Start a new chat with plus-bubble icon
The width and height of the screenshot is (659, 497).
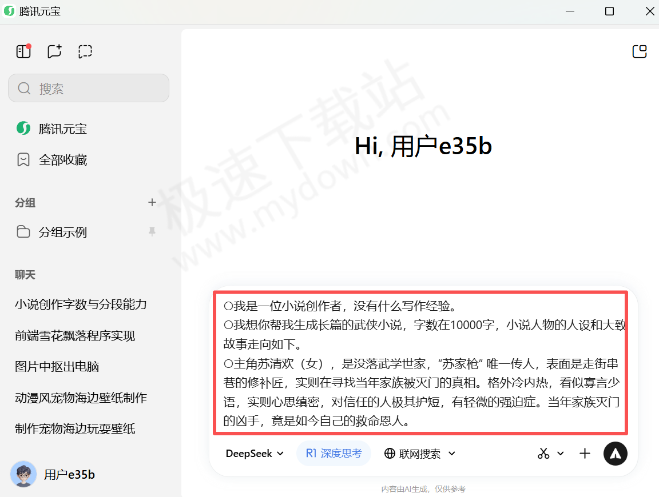[54, 51]
